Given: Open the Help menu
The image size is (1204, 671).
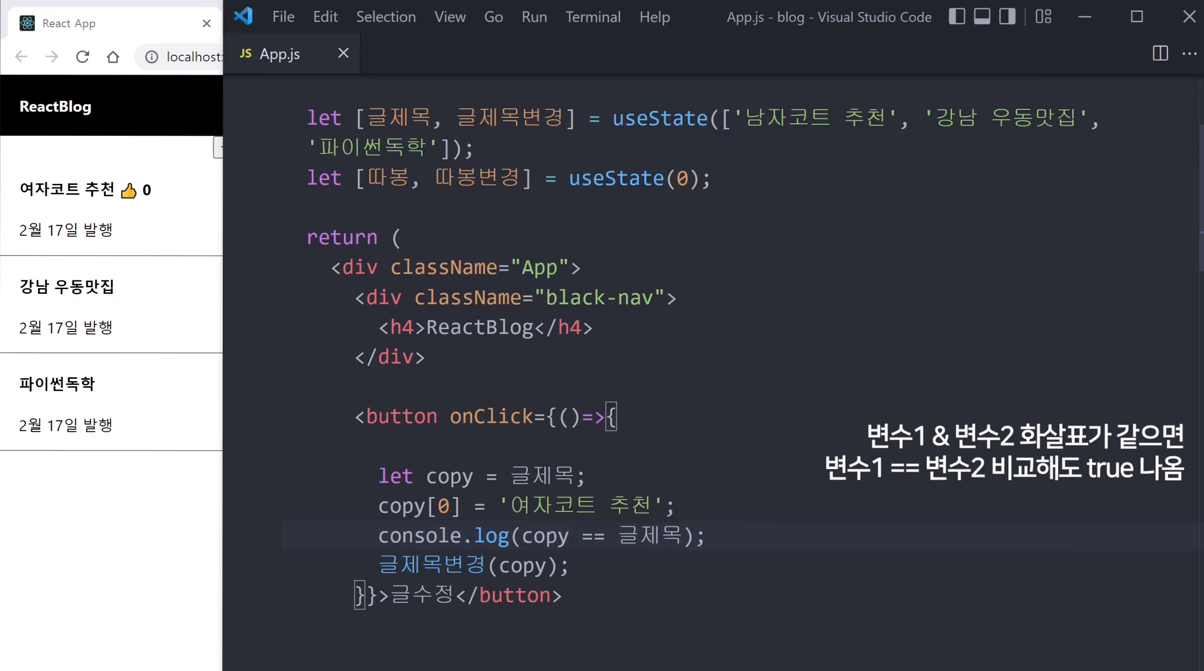Looking at the screenshot, I should point(654,17).
